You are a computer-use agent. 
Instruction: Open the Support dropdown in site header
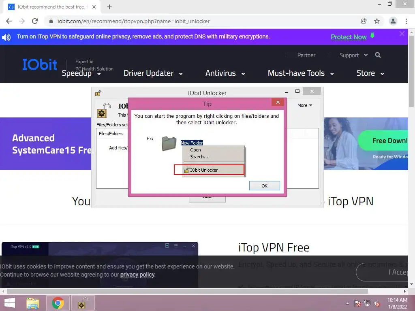coord(353,55)
